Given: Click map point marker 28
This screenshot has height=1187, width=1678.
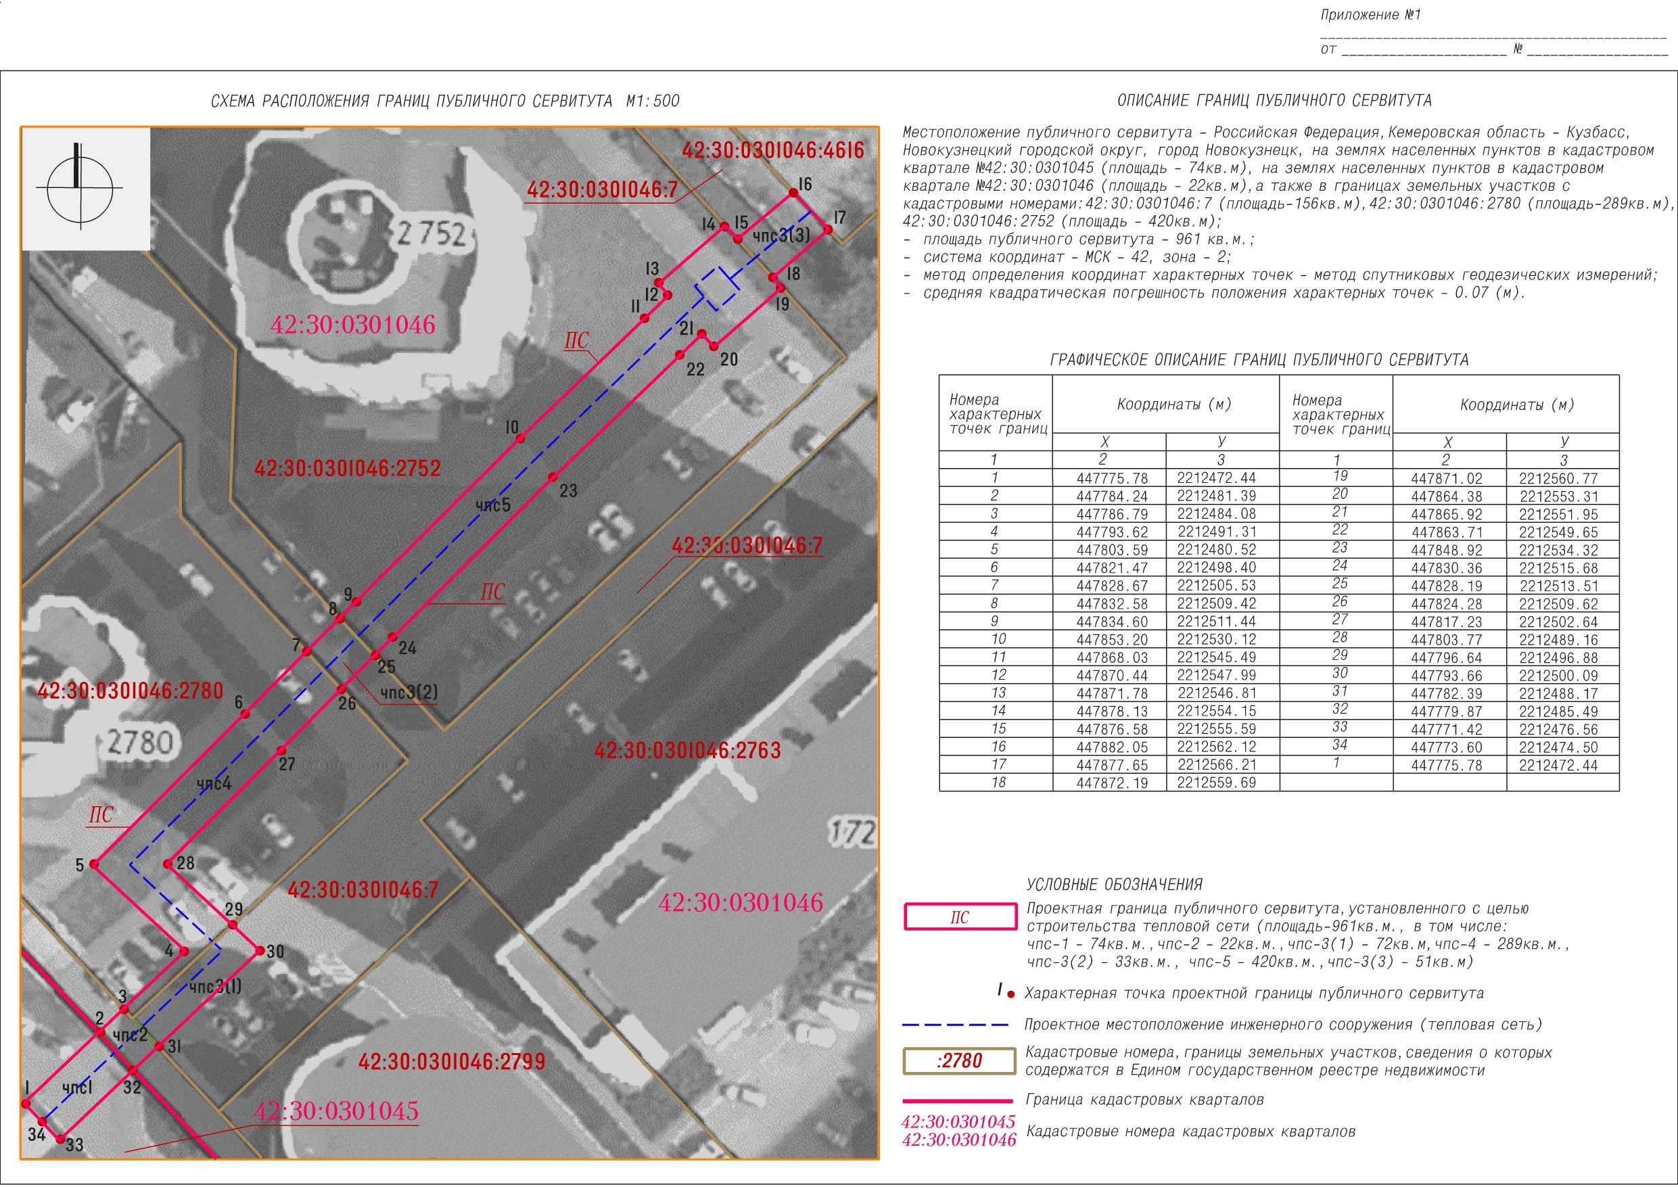Looking at the screenshot, I should (x=167, y=864).
